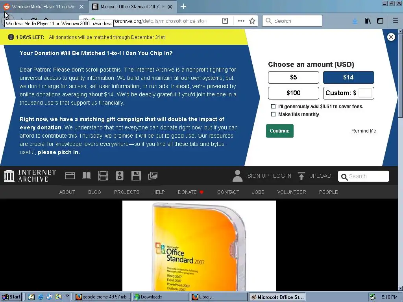403x302 pixels.
Task: Click the green Continue button
Action: click(x=280, y=131)
